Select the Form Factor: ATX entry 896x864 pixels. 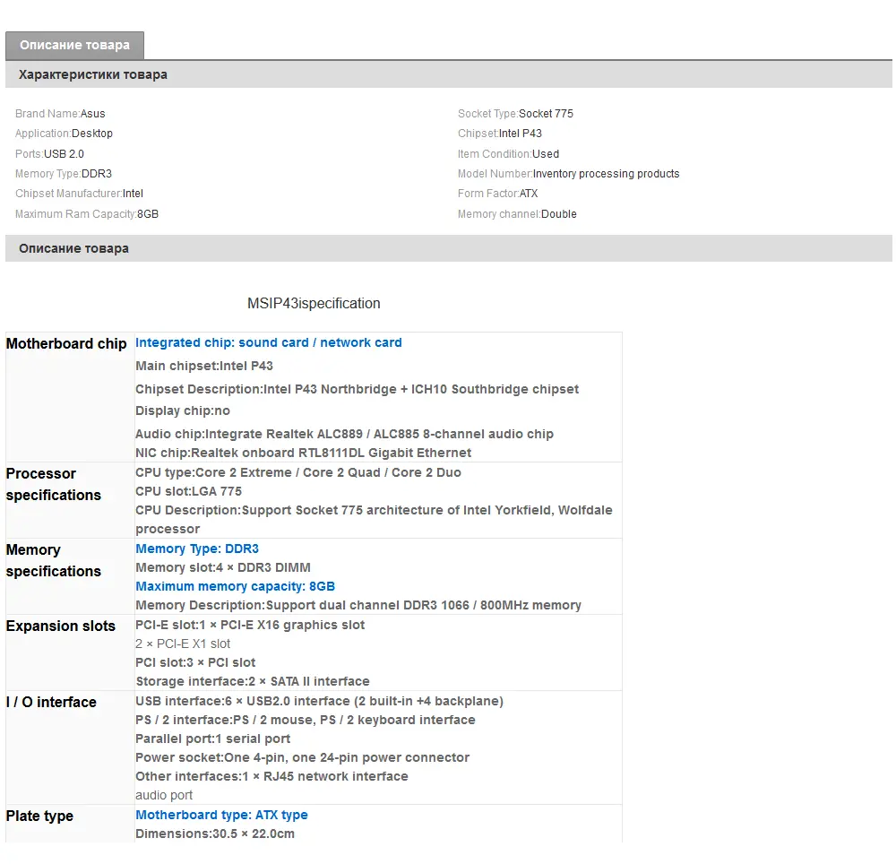497,194
